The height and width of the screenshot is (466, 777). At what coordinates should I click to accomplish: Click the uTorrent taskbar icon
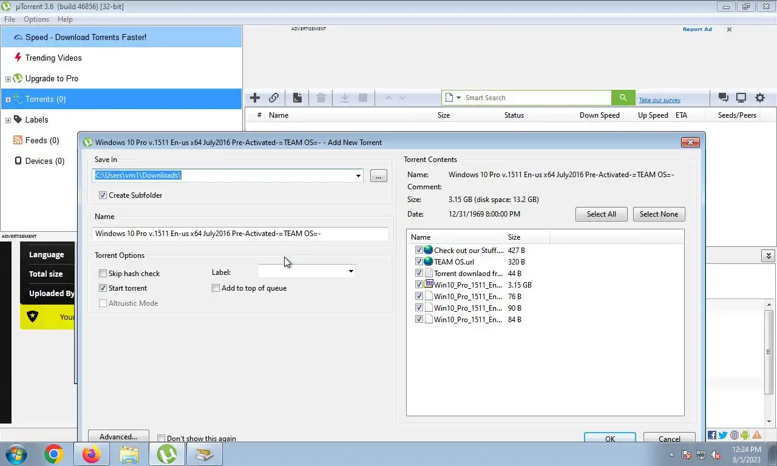(166, 454)
